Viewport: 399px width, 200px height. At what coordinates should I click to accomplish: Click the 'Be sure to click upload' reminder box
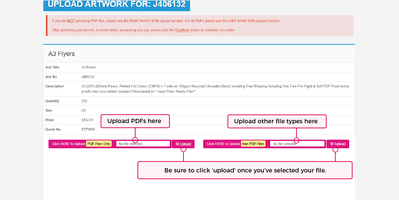pos(245,170)
